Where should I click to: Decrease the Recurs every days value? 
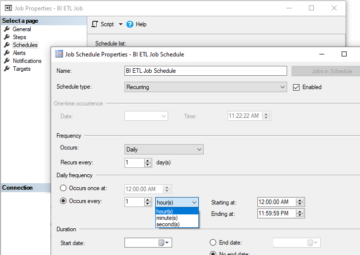[x=148, y=165]
